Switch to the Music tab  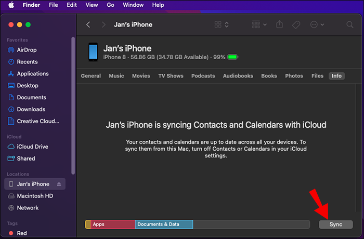[x=116, y=76]
